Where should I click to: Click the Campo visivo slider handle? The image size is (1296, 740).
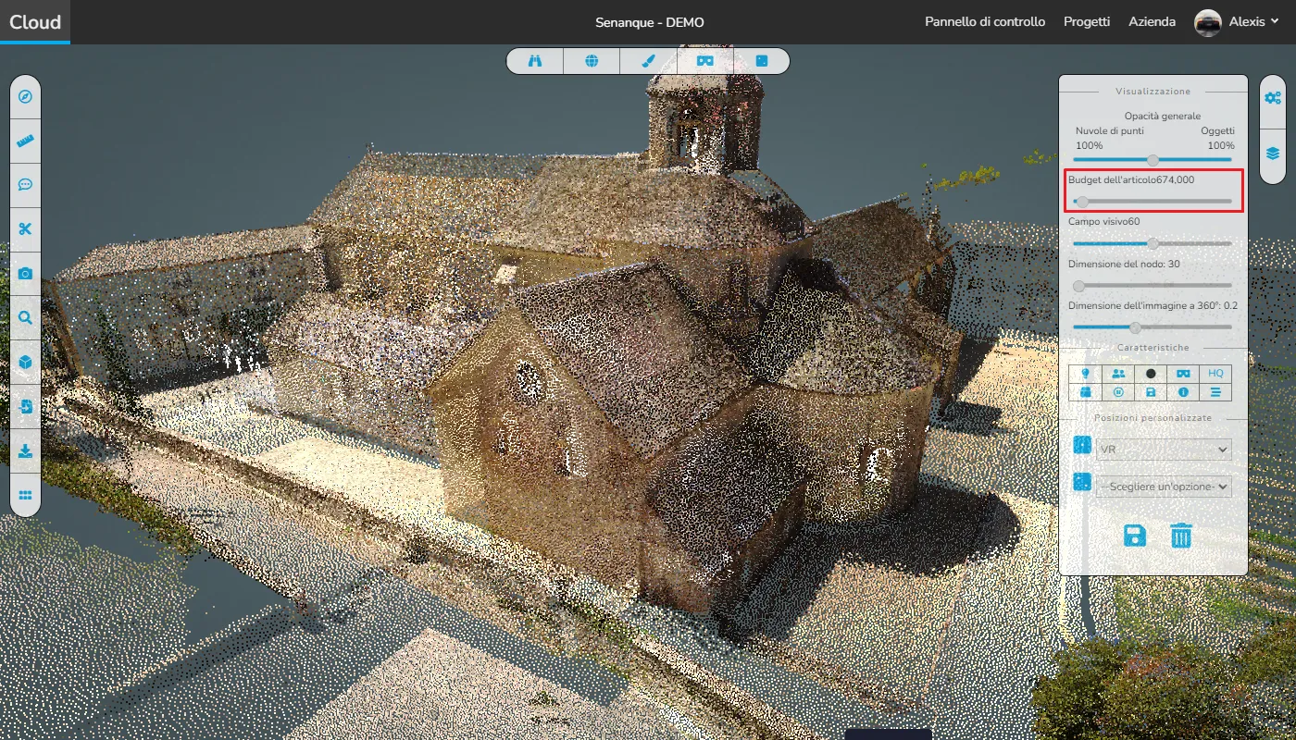[1153, 243]
